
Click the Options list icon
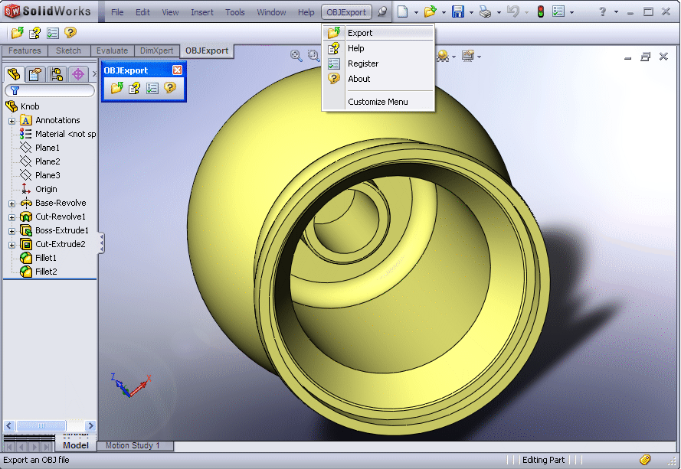tap(558, 11)
